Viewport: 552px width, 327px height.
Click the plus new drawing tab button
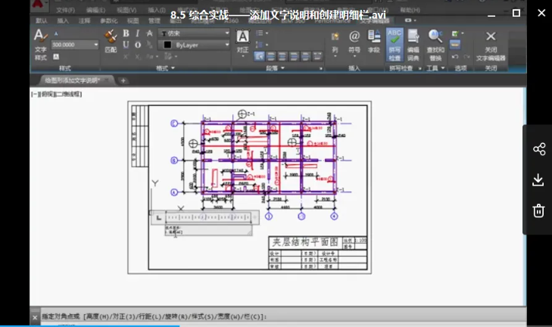point(123,80)
